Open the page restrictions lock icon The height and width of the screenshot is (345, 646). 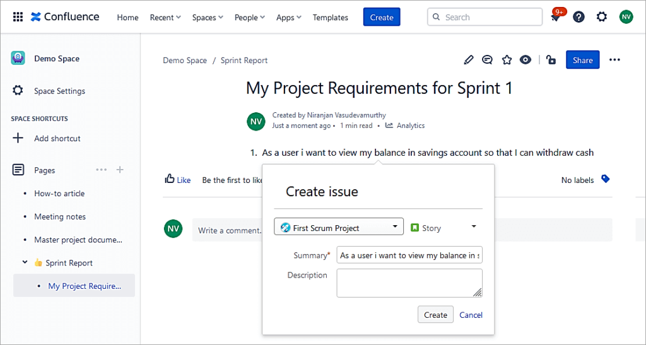(x=551, y=60)
